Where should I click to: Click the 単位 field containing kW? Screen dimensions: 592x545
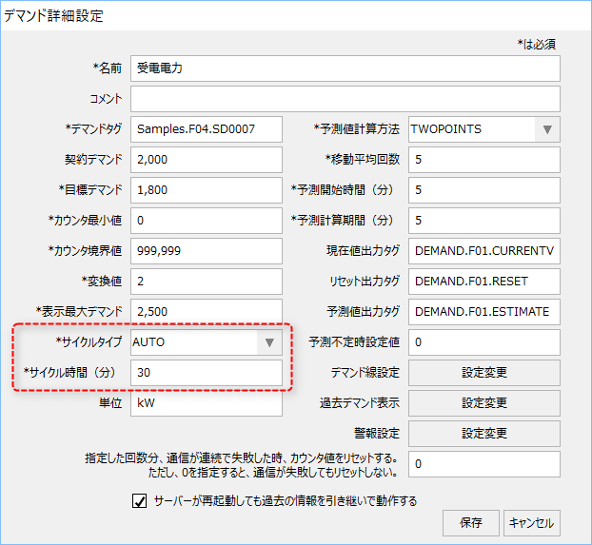click(207, 403)
